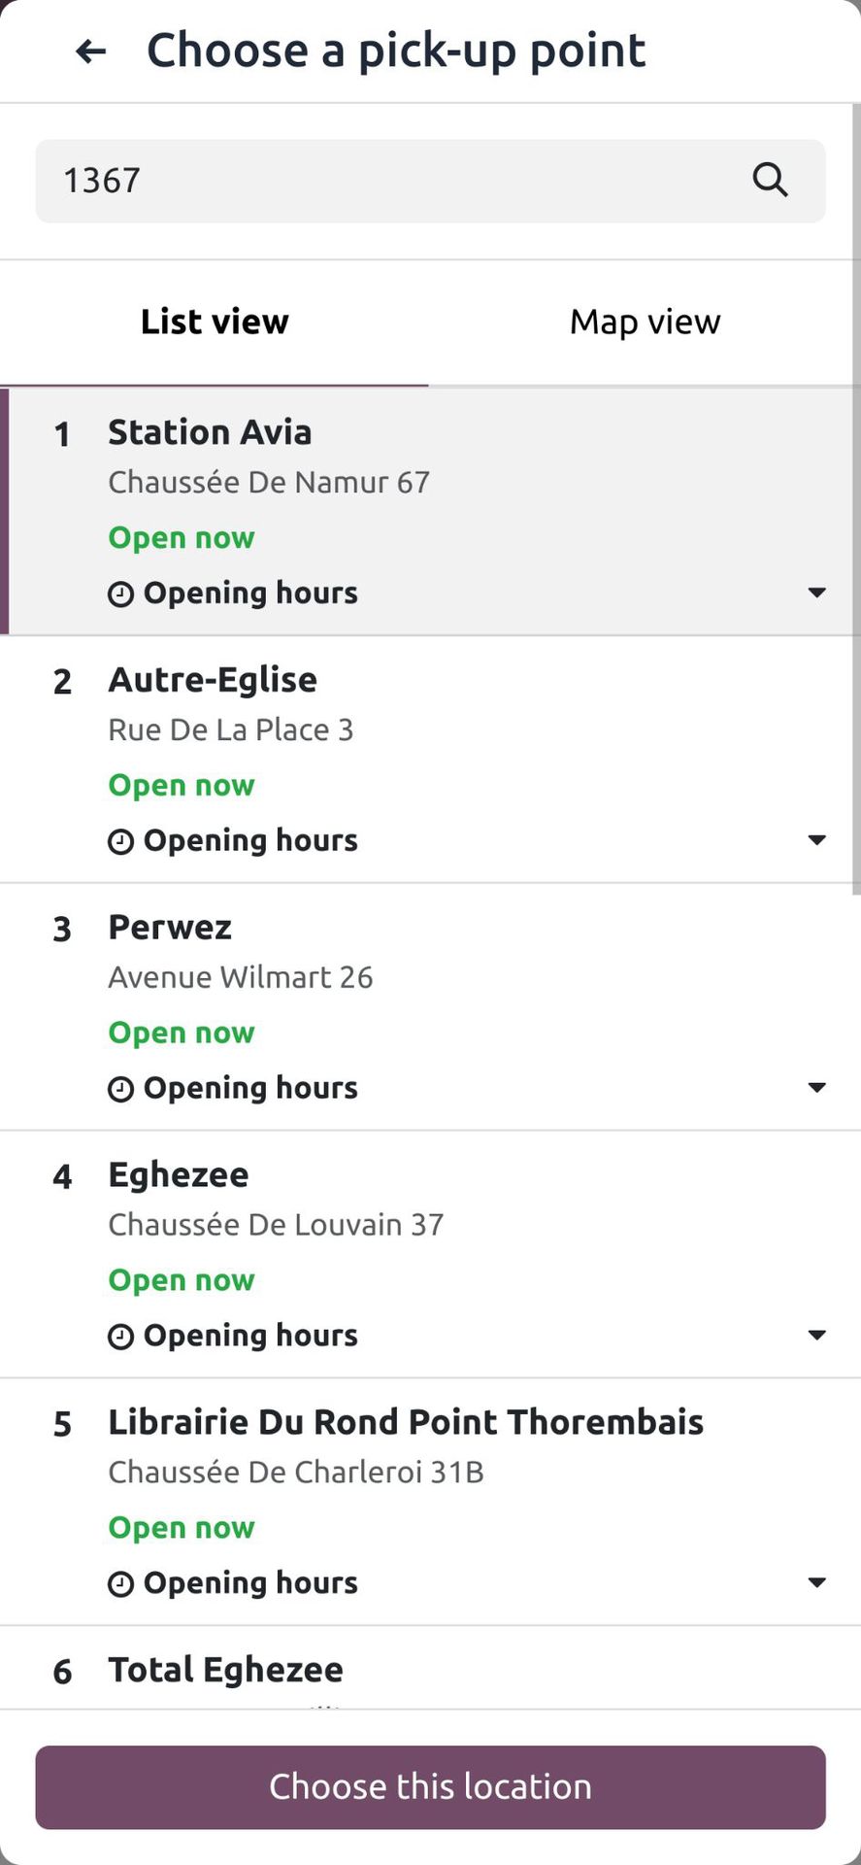
Task: Click the clock icon under Perwez
Action: click(120, 1090)
